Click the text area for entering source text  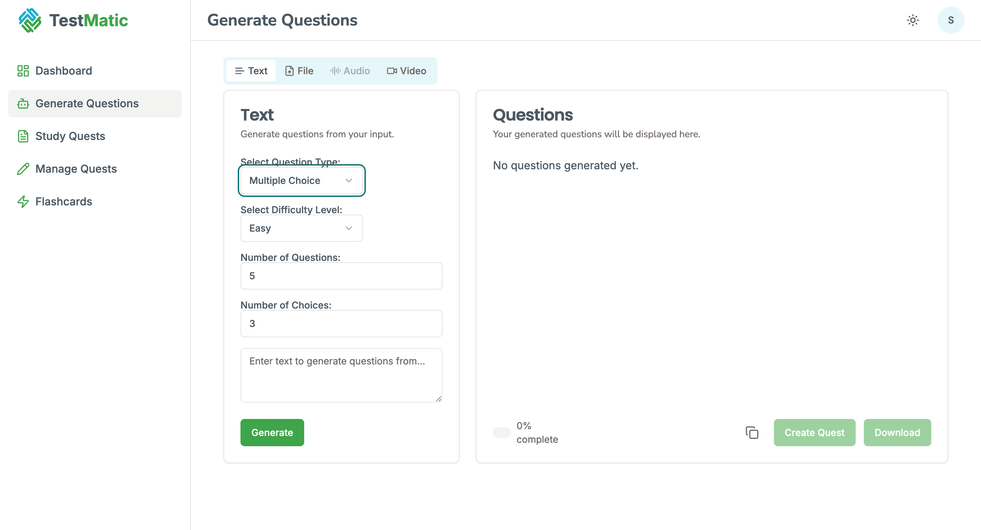[341, 375]
